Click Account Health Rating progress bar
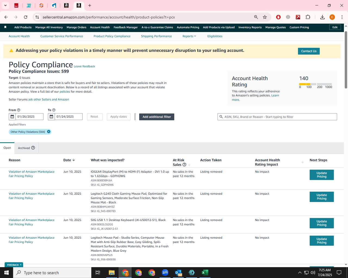The height and width of the screenshot is (278, 348). coord(315,84)
